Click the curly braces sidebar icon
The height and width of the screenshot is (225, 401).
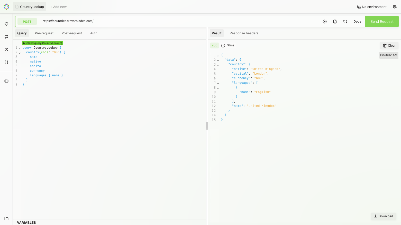click(x=6, y=62)
